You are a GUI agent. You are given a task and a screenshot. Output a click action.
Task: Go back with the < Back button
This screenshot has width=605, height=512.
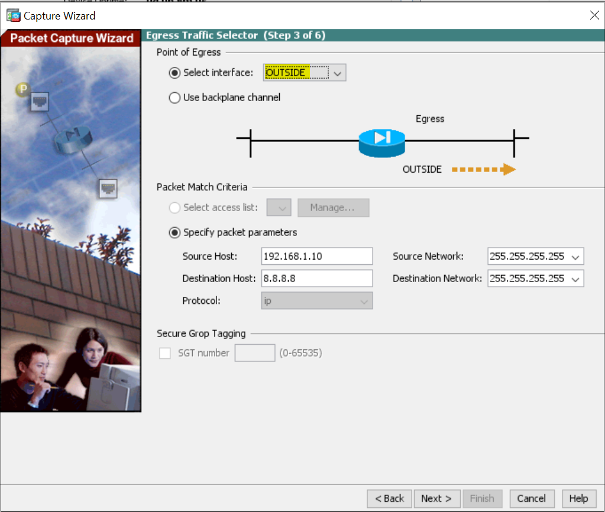coord(389,498)
